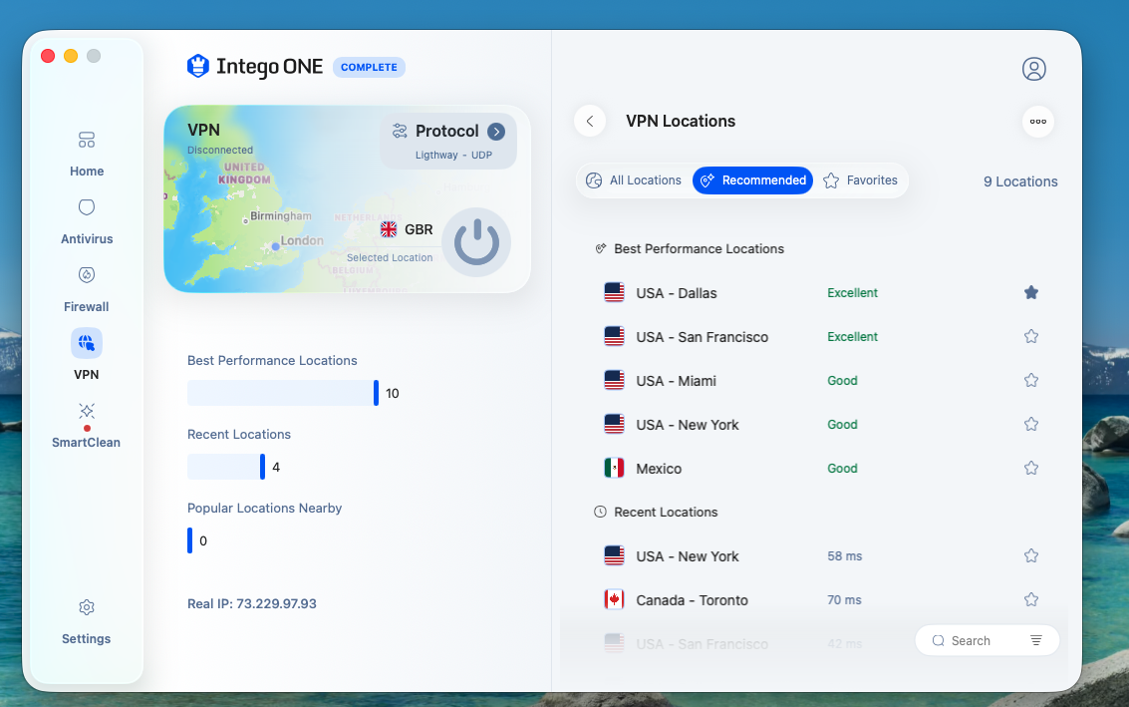Image resolution: width=1129 pixels, height=707 pixels.
Task: Open the Antivirus shield section
Action: 87,221
